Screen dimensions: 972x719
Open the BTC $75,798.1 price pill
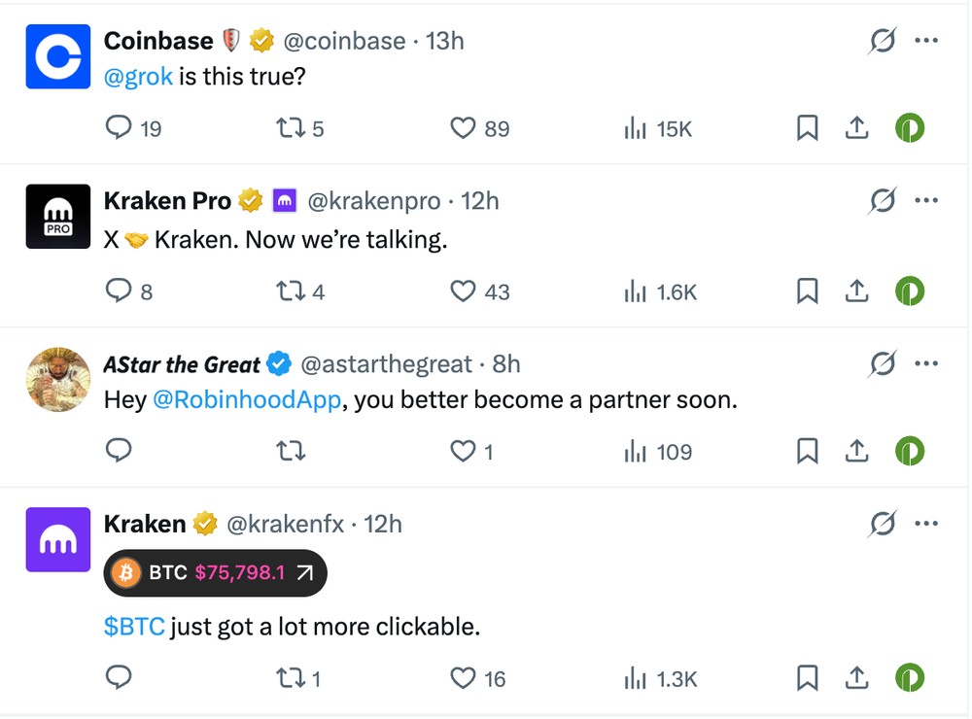(215, 572)
